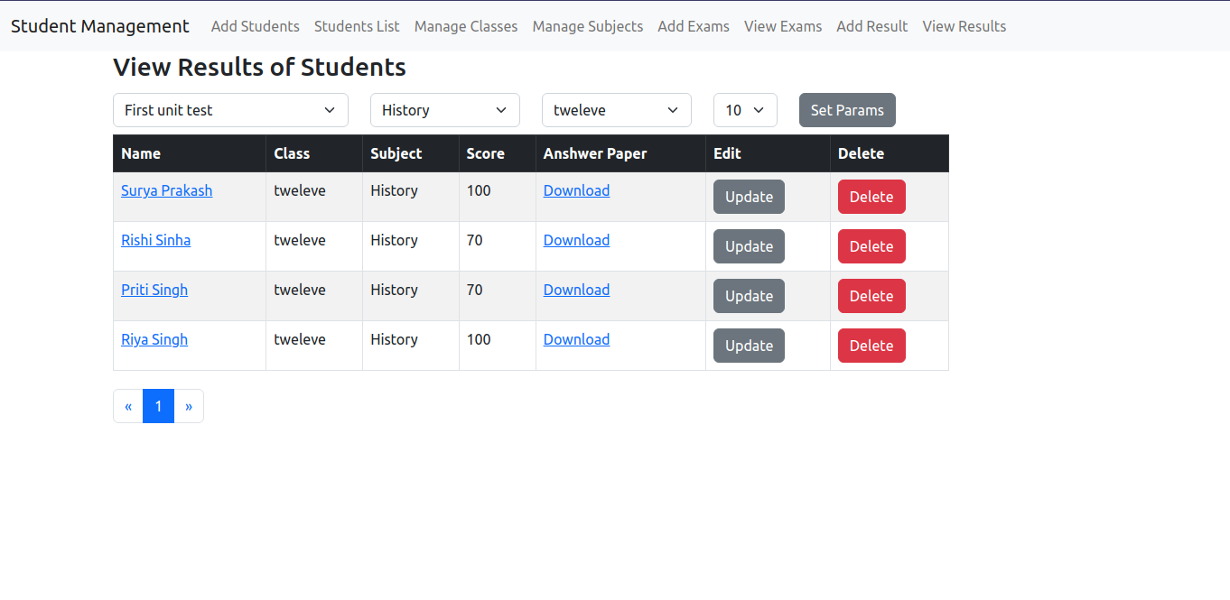Open the exam selection dropdown showing First unit test

click(230, 109)
